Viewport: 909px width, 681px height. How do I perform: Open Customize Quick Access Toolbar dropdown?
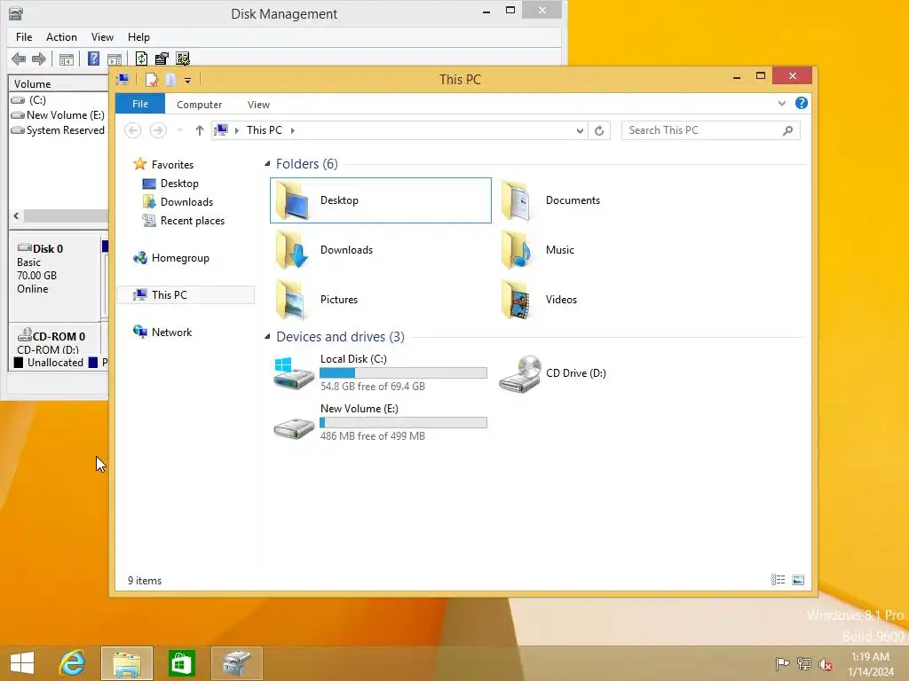(188, 81)
